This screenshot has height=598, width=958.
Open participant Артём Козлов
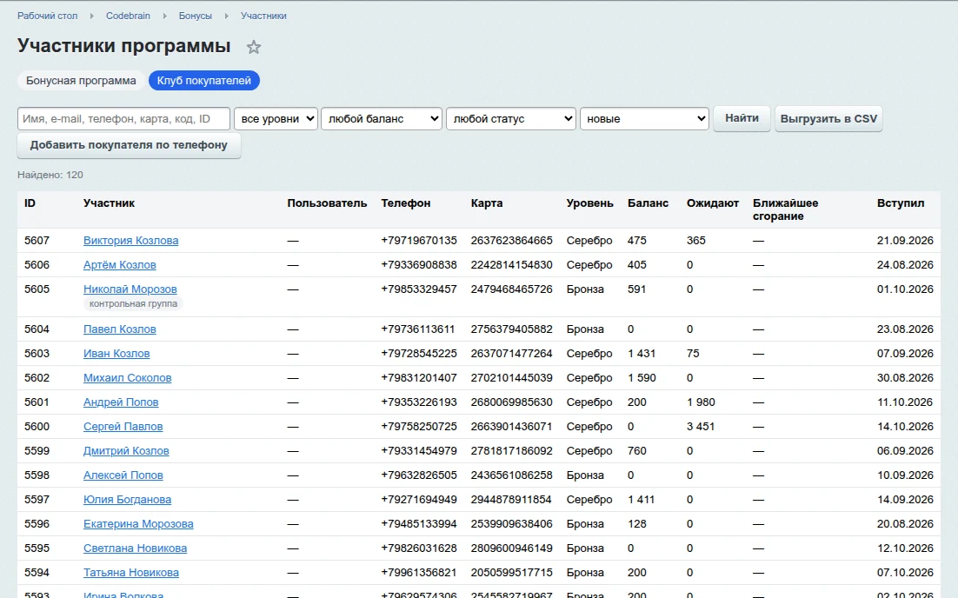120,265
